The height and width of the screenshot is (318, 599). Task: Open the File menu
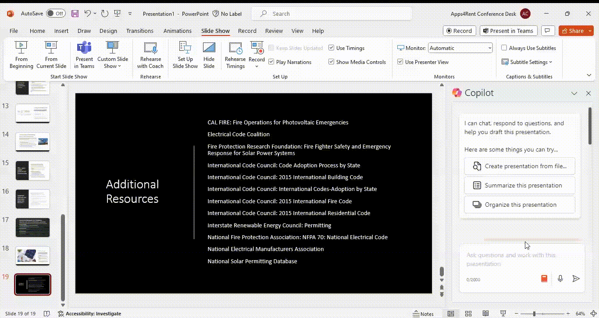click(x=14, y=31)
